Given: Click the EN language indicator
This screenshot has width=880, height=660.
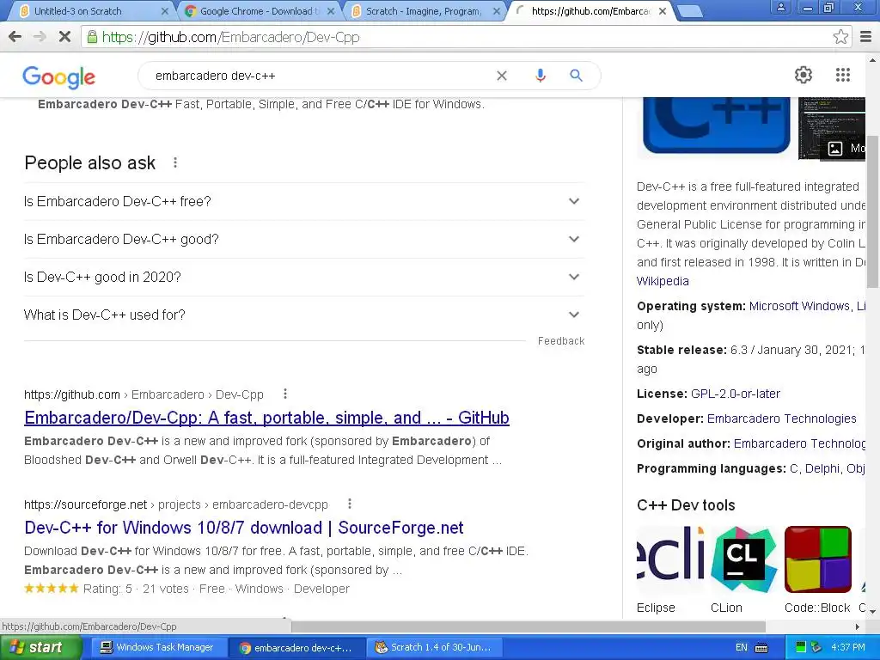Looking at the screenshot, I should [742, 648].
